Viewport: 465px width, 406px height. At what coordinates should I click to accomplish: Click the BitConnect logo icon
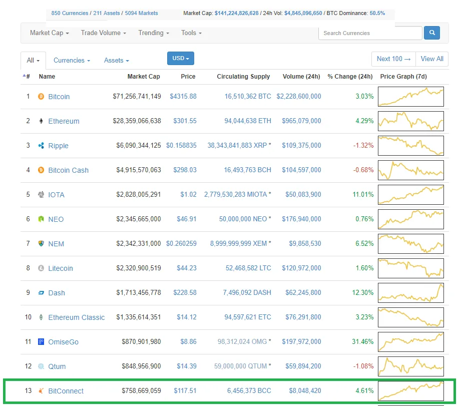coord(41,391)
